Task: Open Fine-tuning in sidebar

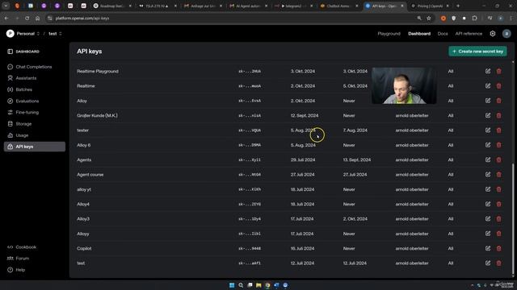Action: (34, 113)
